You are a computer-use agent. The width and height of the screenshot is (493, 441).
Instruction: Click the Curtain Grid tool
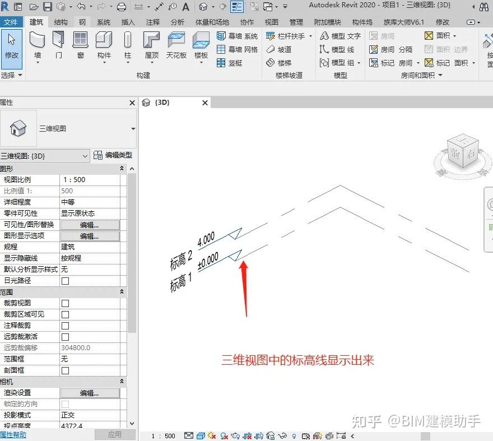238,49
